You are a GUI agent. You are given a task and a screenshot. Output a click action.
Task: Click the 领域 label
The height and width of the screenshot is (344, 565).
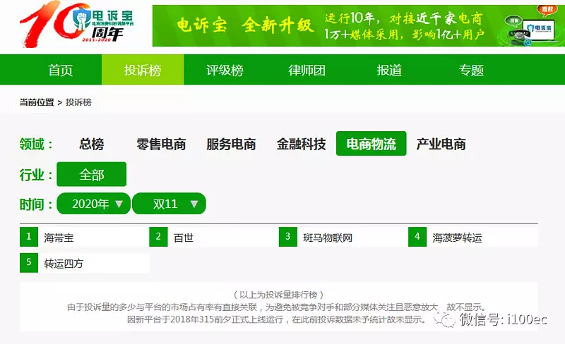coord(36,144)
